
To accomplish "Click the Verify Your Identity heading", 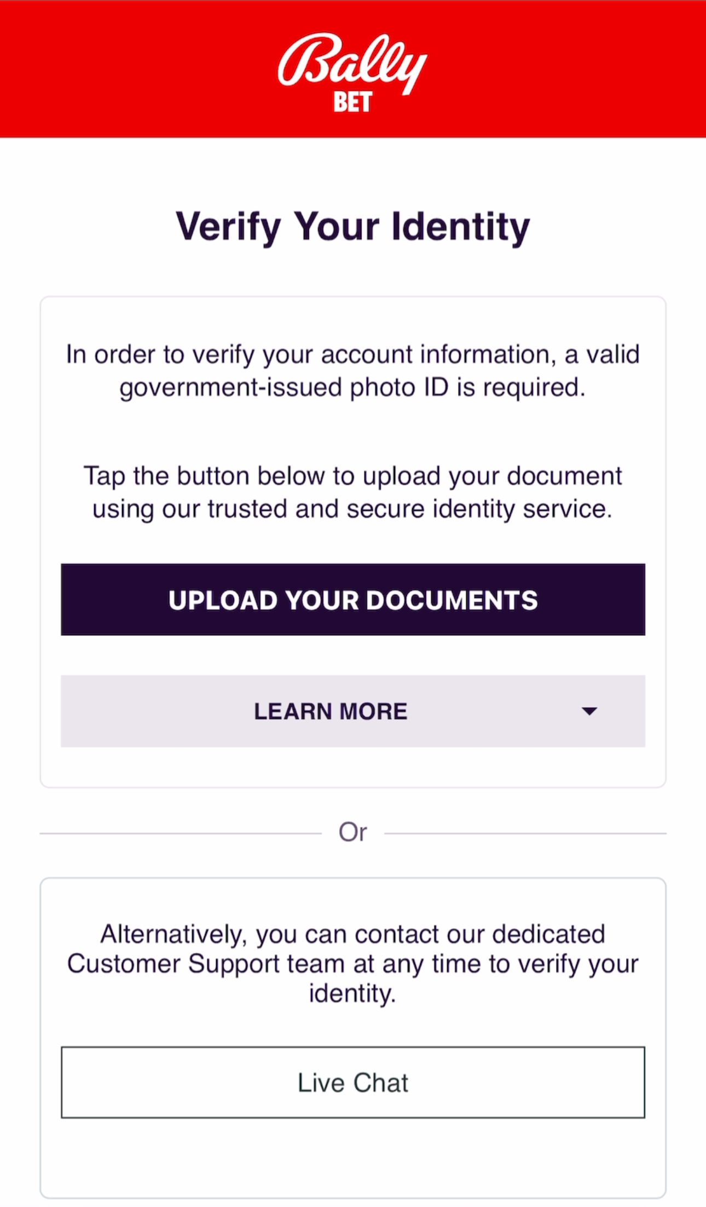I will point(353,226).
